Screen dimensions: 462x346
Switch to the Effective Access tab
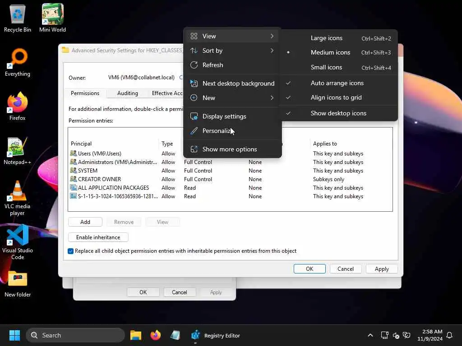[x=167, y=93]
